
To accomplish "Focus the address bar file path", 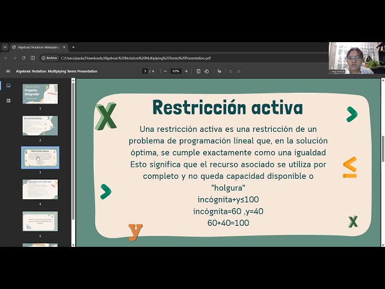I will [136, 58].
